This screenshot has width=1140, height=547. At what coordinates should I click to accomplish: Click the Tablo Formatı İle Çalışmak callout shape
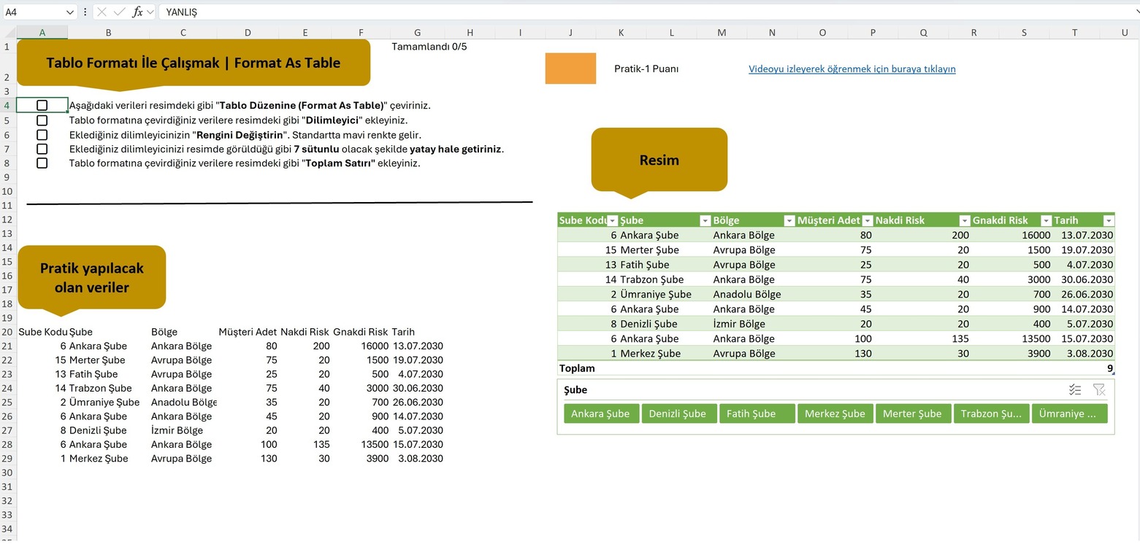[194, 63]
